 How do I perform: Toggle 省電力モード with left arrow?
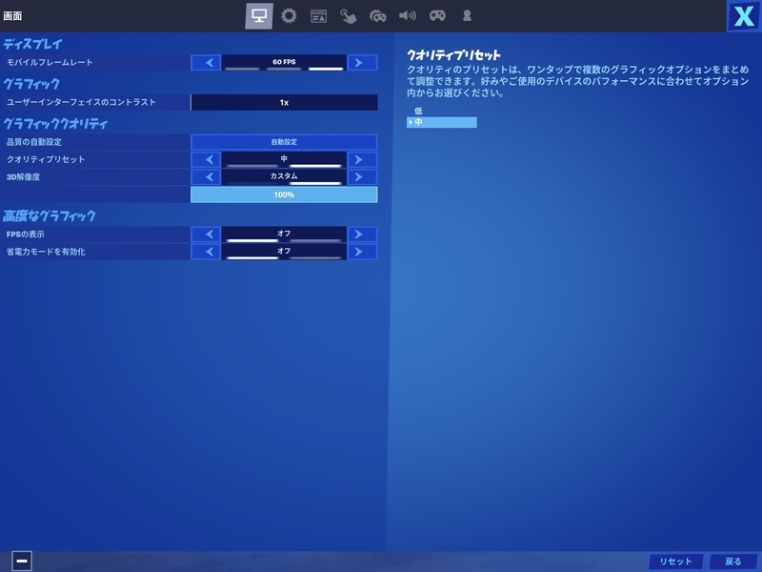tap(206, 252)
